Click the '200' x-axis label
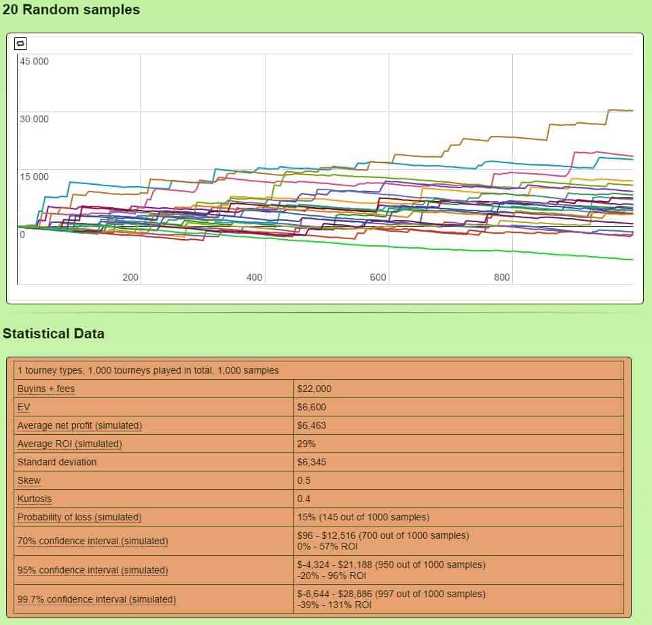This screenshot has width=652, height=625. 130,277
